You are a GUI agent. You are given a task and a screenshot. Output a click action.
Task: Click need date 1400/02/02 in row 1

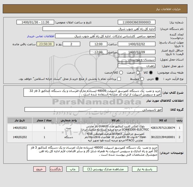20,128
